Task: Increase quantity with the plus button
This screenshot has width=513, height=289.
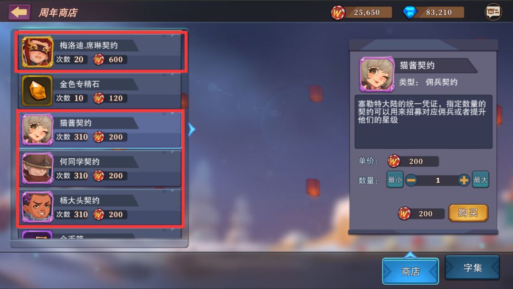Action: click(x=464, y=180)
